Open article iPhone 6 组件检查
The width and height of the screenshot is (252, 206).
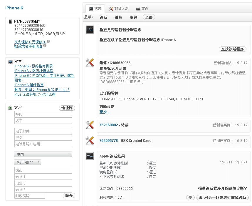[29, 85]
